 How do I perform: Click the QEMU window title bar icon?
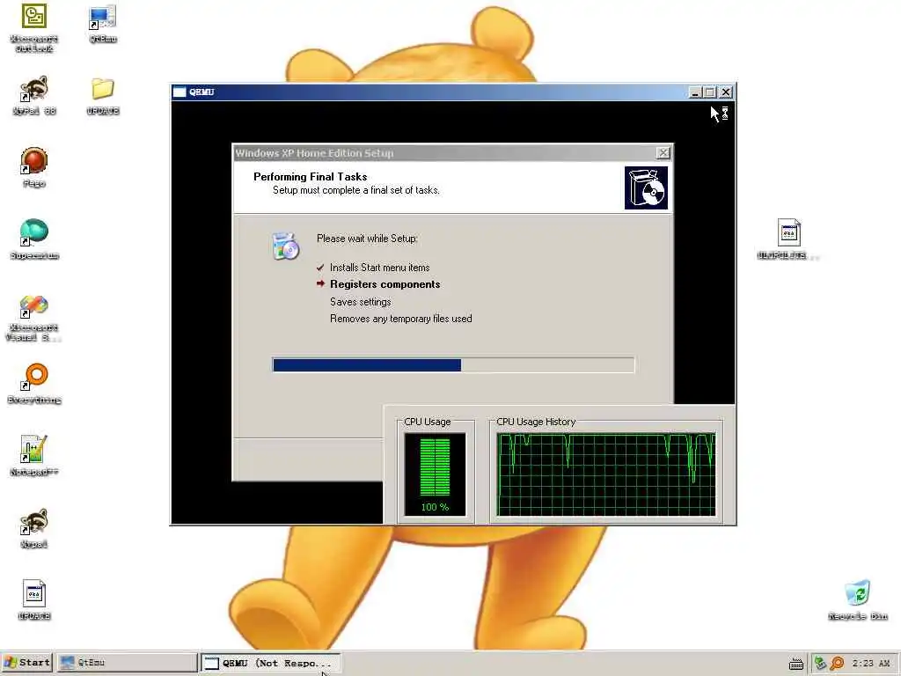179,92
